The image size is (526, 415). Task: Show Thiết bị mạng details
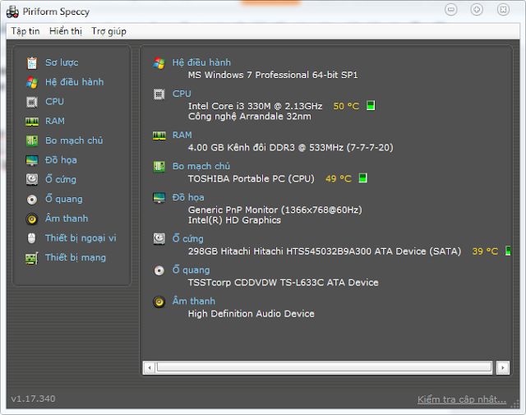click(76, 257)
